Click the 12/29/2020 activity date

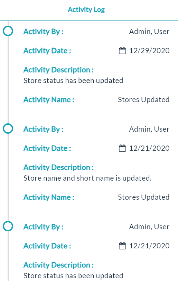149,51
